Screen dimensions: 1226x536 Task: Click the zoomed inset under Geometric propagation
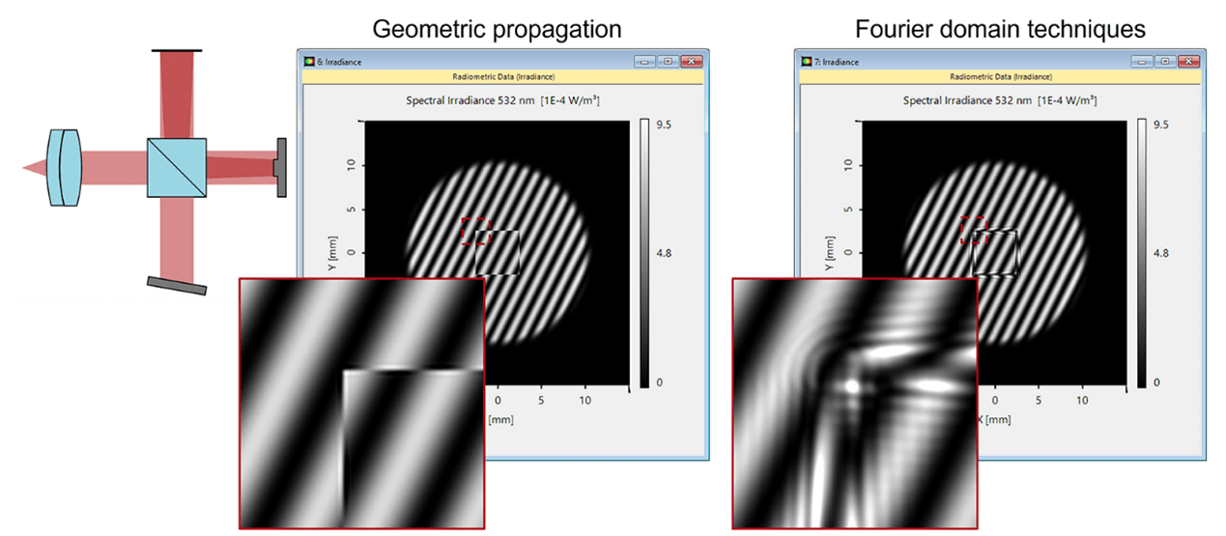(359, 404)
